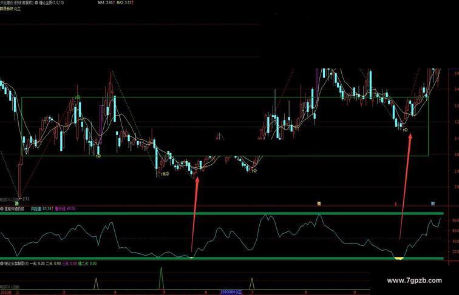Click the tallest green spike in the bottom signal panel
The width and height of the screenshot is (459, 295).
coord(161,278)
